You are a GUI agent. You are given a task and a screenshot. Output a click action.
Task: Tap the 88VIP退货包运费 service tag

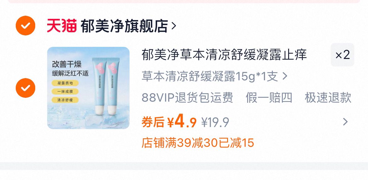pyautogui.click(x=187, y=98)
